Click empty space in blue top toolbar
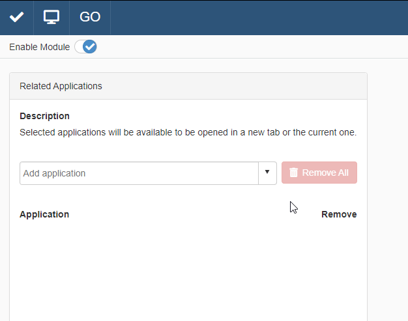Screen dimensions: 408x321 pos(261,17)
